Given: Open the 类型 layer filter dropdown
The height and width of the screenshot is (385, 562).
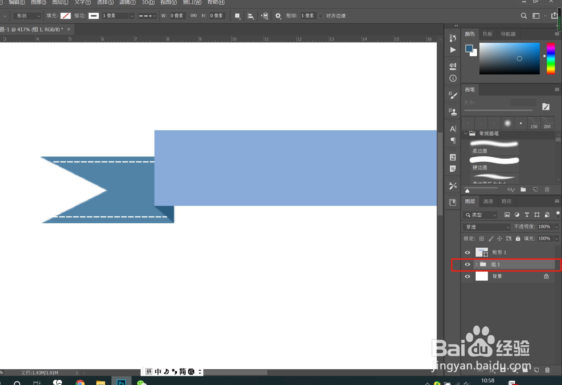Looking at the screenshot, I should (x=481, y=215).
